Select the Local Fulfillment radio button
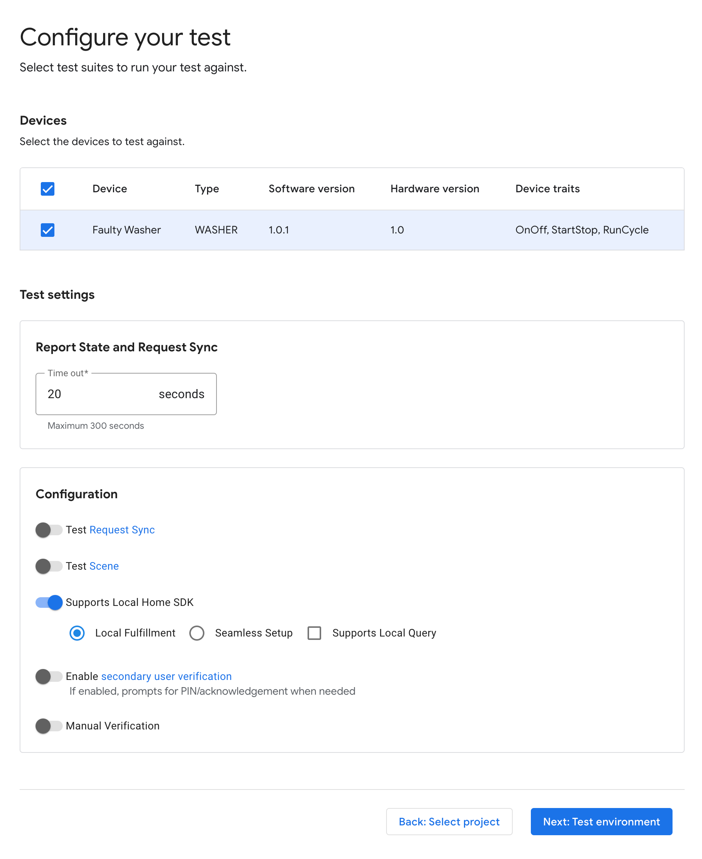The image size is (702, 859). (x=77, y=633)
